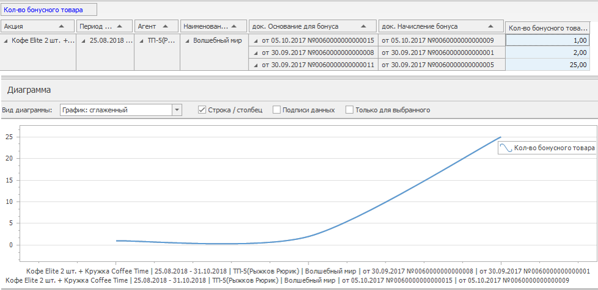Collapse the Волшебный мир group
Screen dimensions: 598x290
coord(187,41)
